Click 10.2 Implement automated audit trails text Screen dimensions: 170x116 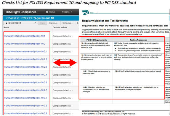(x=97, y=57)
